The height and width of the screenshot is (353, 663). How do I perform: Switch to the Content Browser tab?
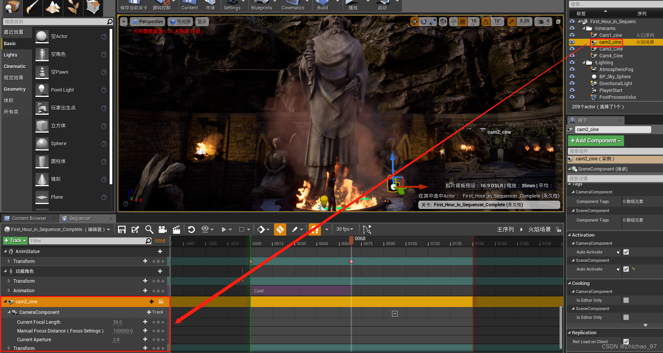[30, 218]
